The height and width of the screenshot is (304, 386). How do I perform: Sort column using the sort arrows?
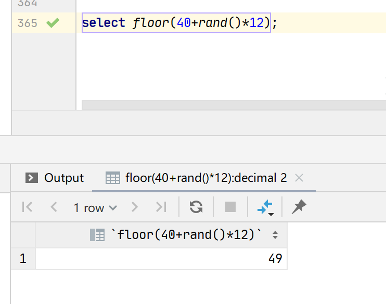pyautogui.click(x=275, y=235)
